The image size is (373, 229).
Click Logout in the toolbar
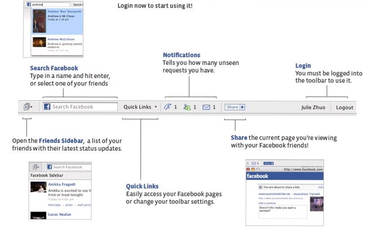pos(344,108)
